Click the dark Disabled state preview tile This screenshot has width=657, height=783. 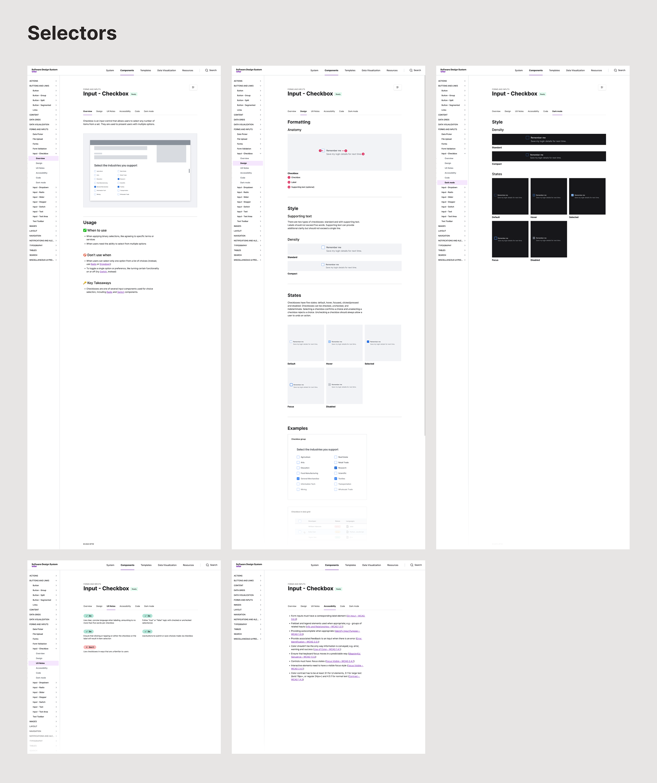click(x=549, y=239)
